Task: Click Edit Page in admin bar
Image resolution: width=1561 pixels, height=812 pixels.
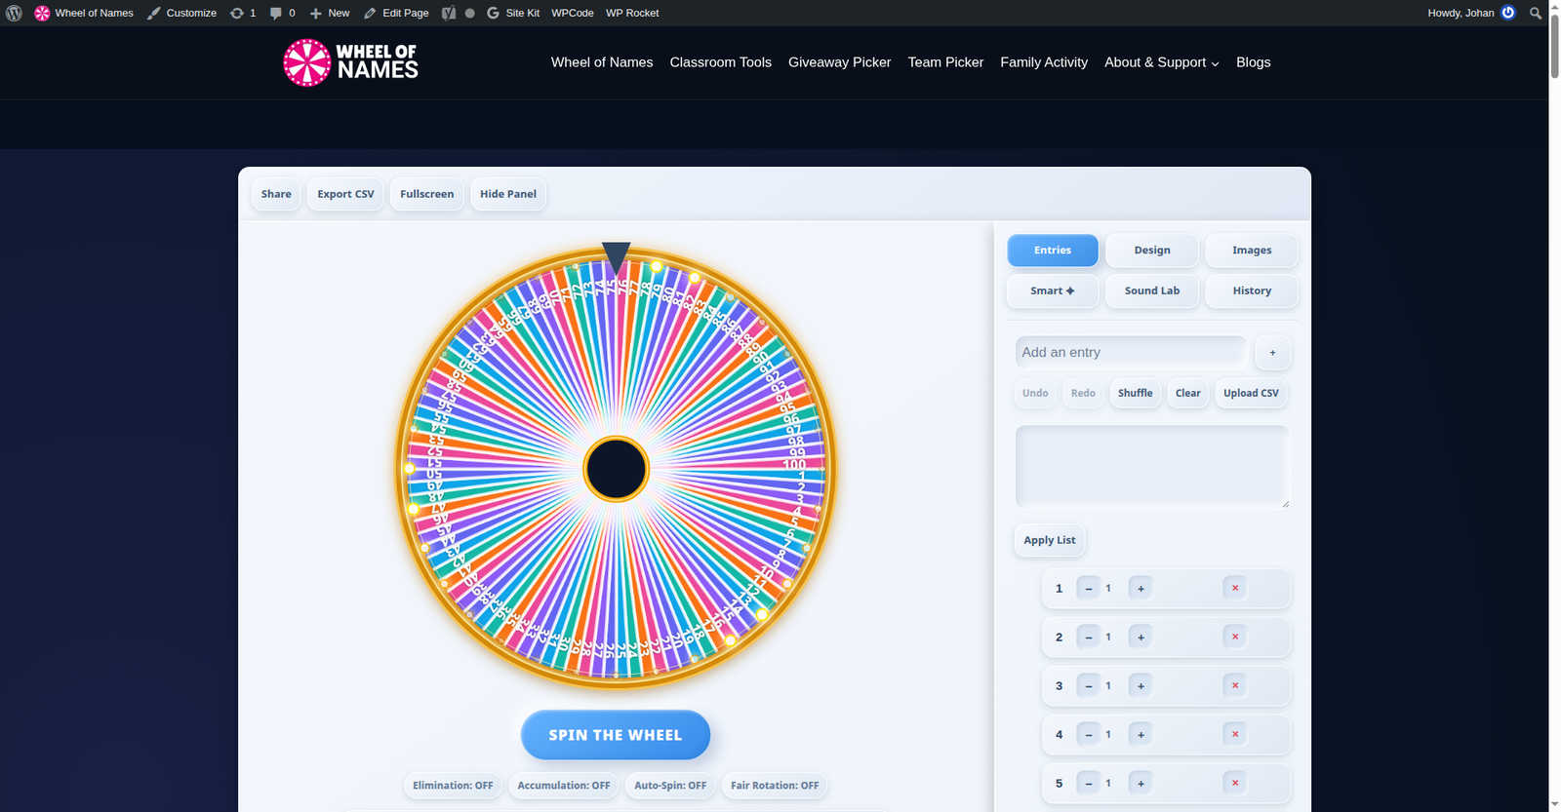Action: (x=396, y=13)
